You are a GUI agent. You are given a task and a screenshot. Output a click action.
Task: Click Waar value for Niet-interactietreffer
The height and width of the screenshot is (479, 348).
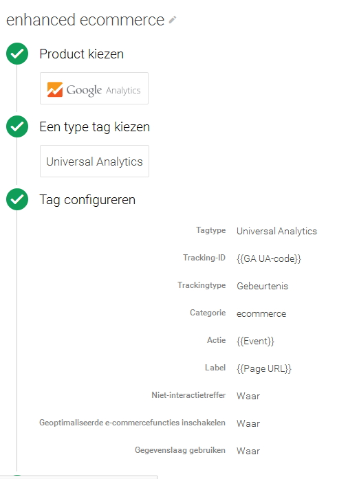pyautogui.click(x=248, y=397)
